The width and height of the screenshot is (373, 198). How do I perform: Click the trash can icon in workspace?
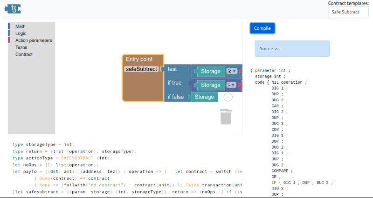click(x=226, y=116)
